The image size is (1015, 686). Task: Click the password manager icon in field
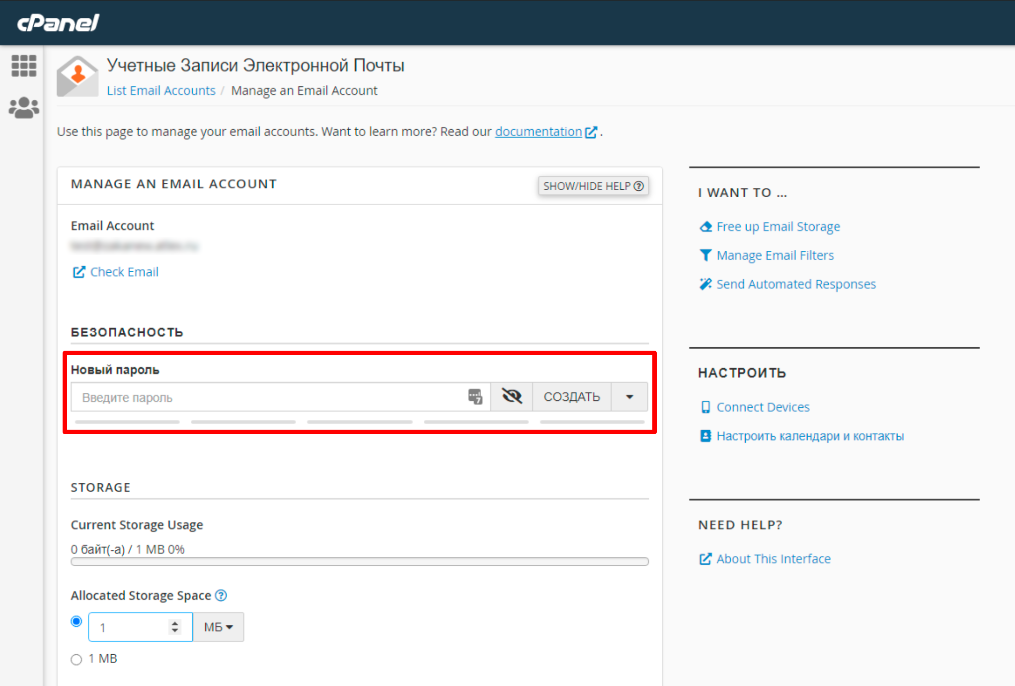tap(475, 396)
